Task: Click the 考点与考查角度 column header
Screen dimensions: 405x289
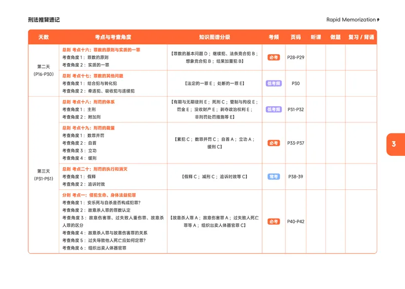Action: 113,37
